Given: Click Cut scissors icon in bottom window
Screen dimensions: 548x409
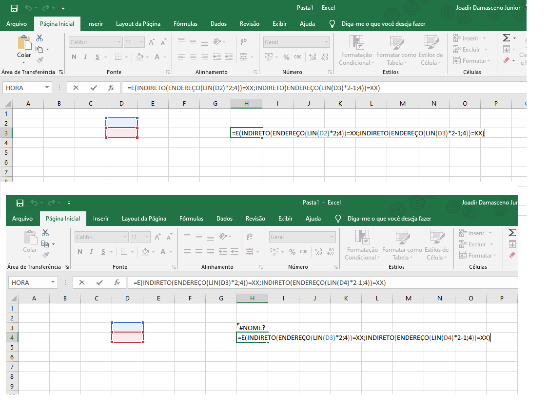Looking at the screenshot, I should [45, 232].
